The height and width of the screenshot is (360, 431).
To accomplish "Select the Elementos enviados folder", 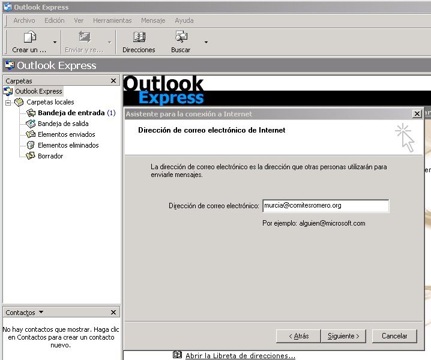I will [66, 134].
